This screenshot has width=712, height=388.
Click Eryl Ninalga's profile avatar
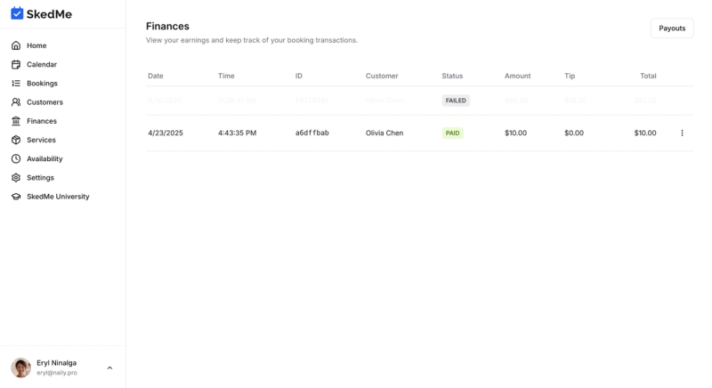pos(20,368)
